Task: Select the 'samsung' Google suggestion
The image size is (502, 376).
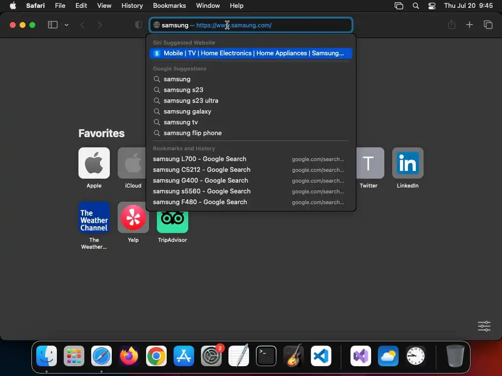Action: (251, 79)
